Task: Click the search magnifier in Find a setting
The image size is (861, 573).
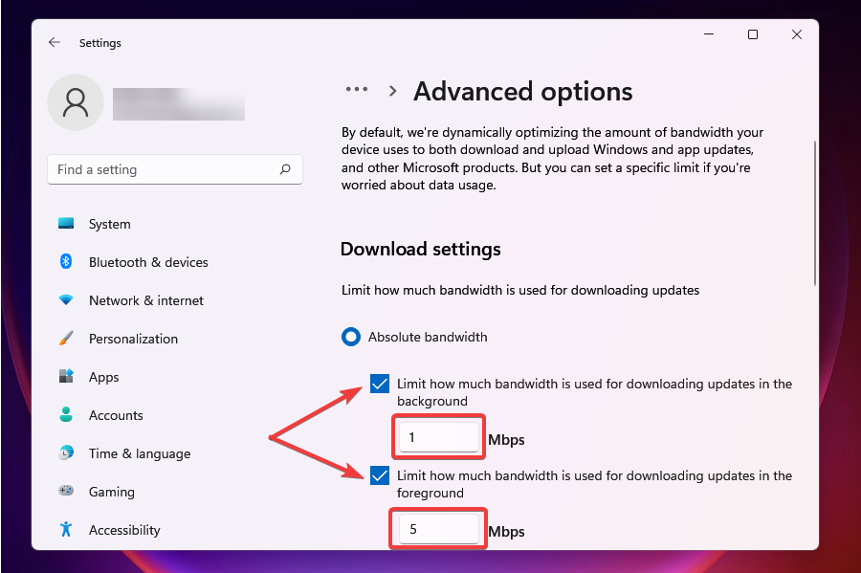Action: (285, 168)
